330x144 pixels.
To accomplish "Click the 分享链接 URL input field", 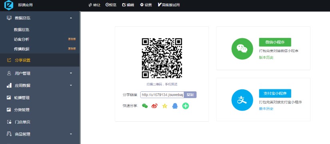I will [x=162, y=95].
